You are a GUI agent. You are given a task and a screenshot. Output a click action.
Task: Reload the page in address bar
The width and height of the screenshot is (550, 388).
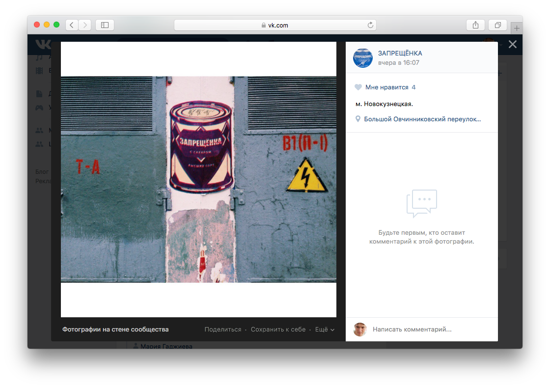370,25
